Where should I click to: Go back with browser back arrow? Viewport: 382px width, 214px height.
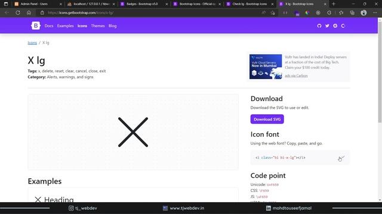[7, 12]
